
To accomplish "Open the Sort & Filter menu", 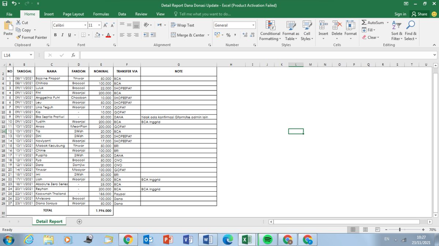I will click(397, 31).
